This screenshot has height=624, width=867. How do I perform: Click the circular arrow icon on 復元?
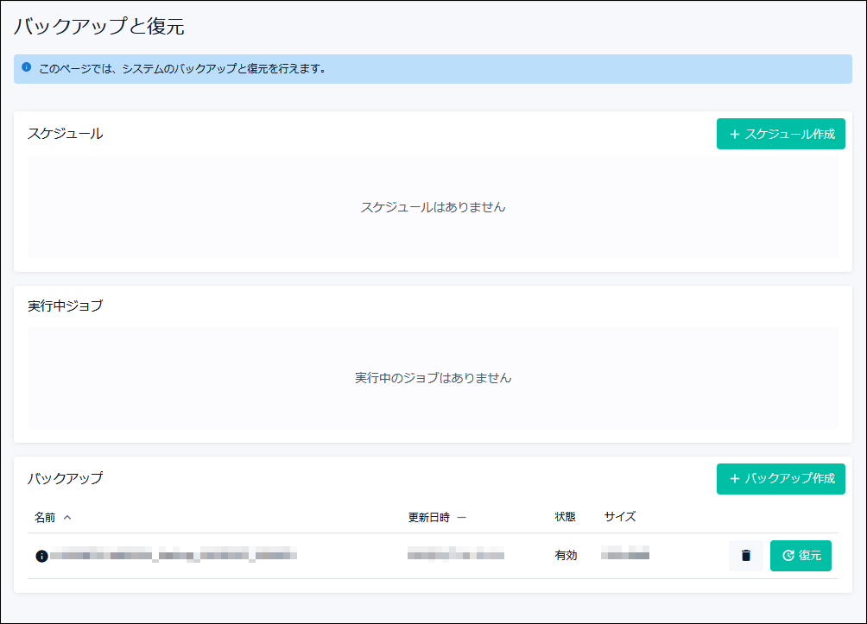(788, 556)
